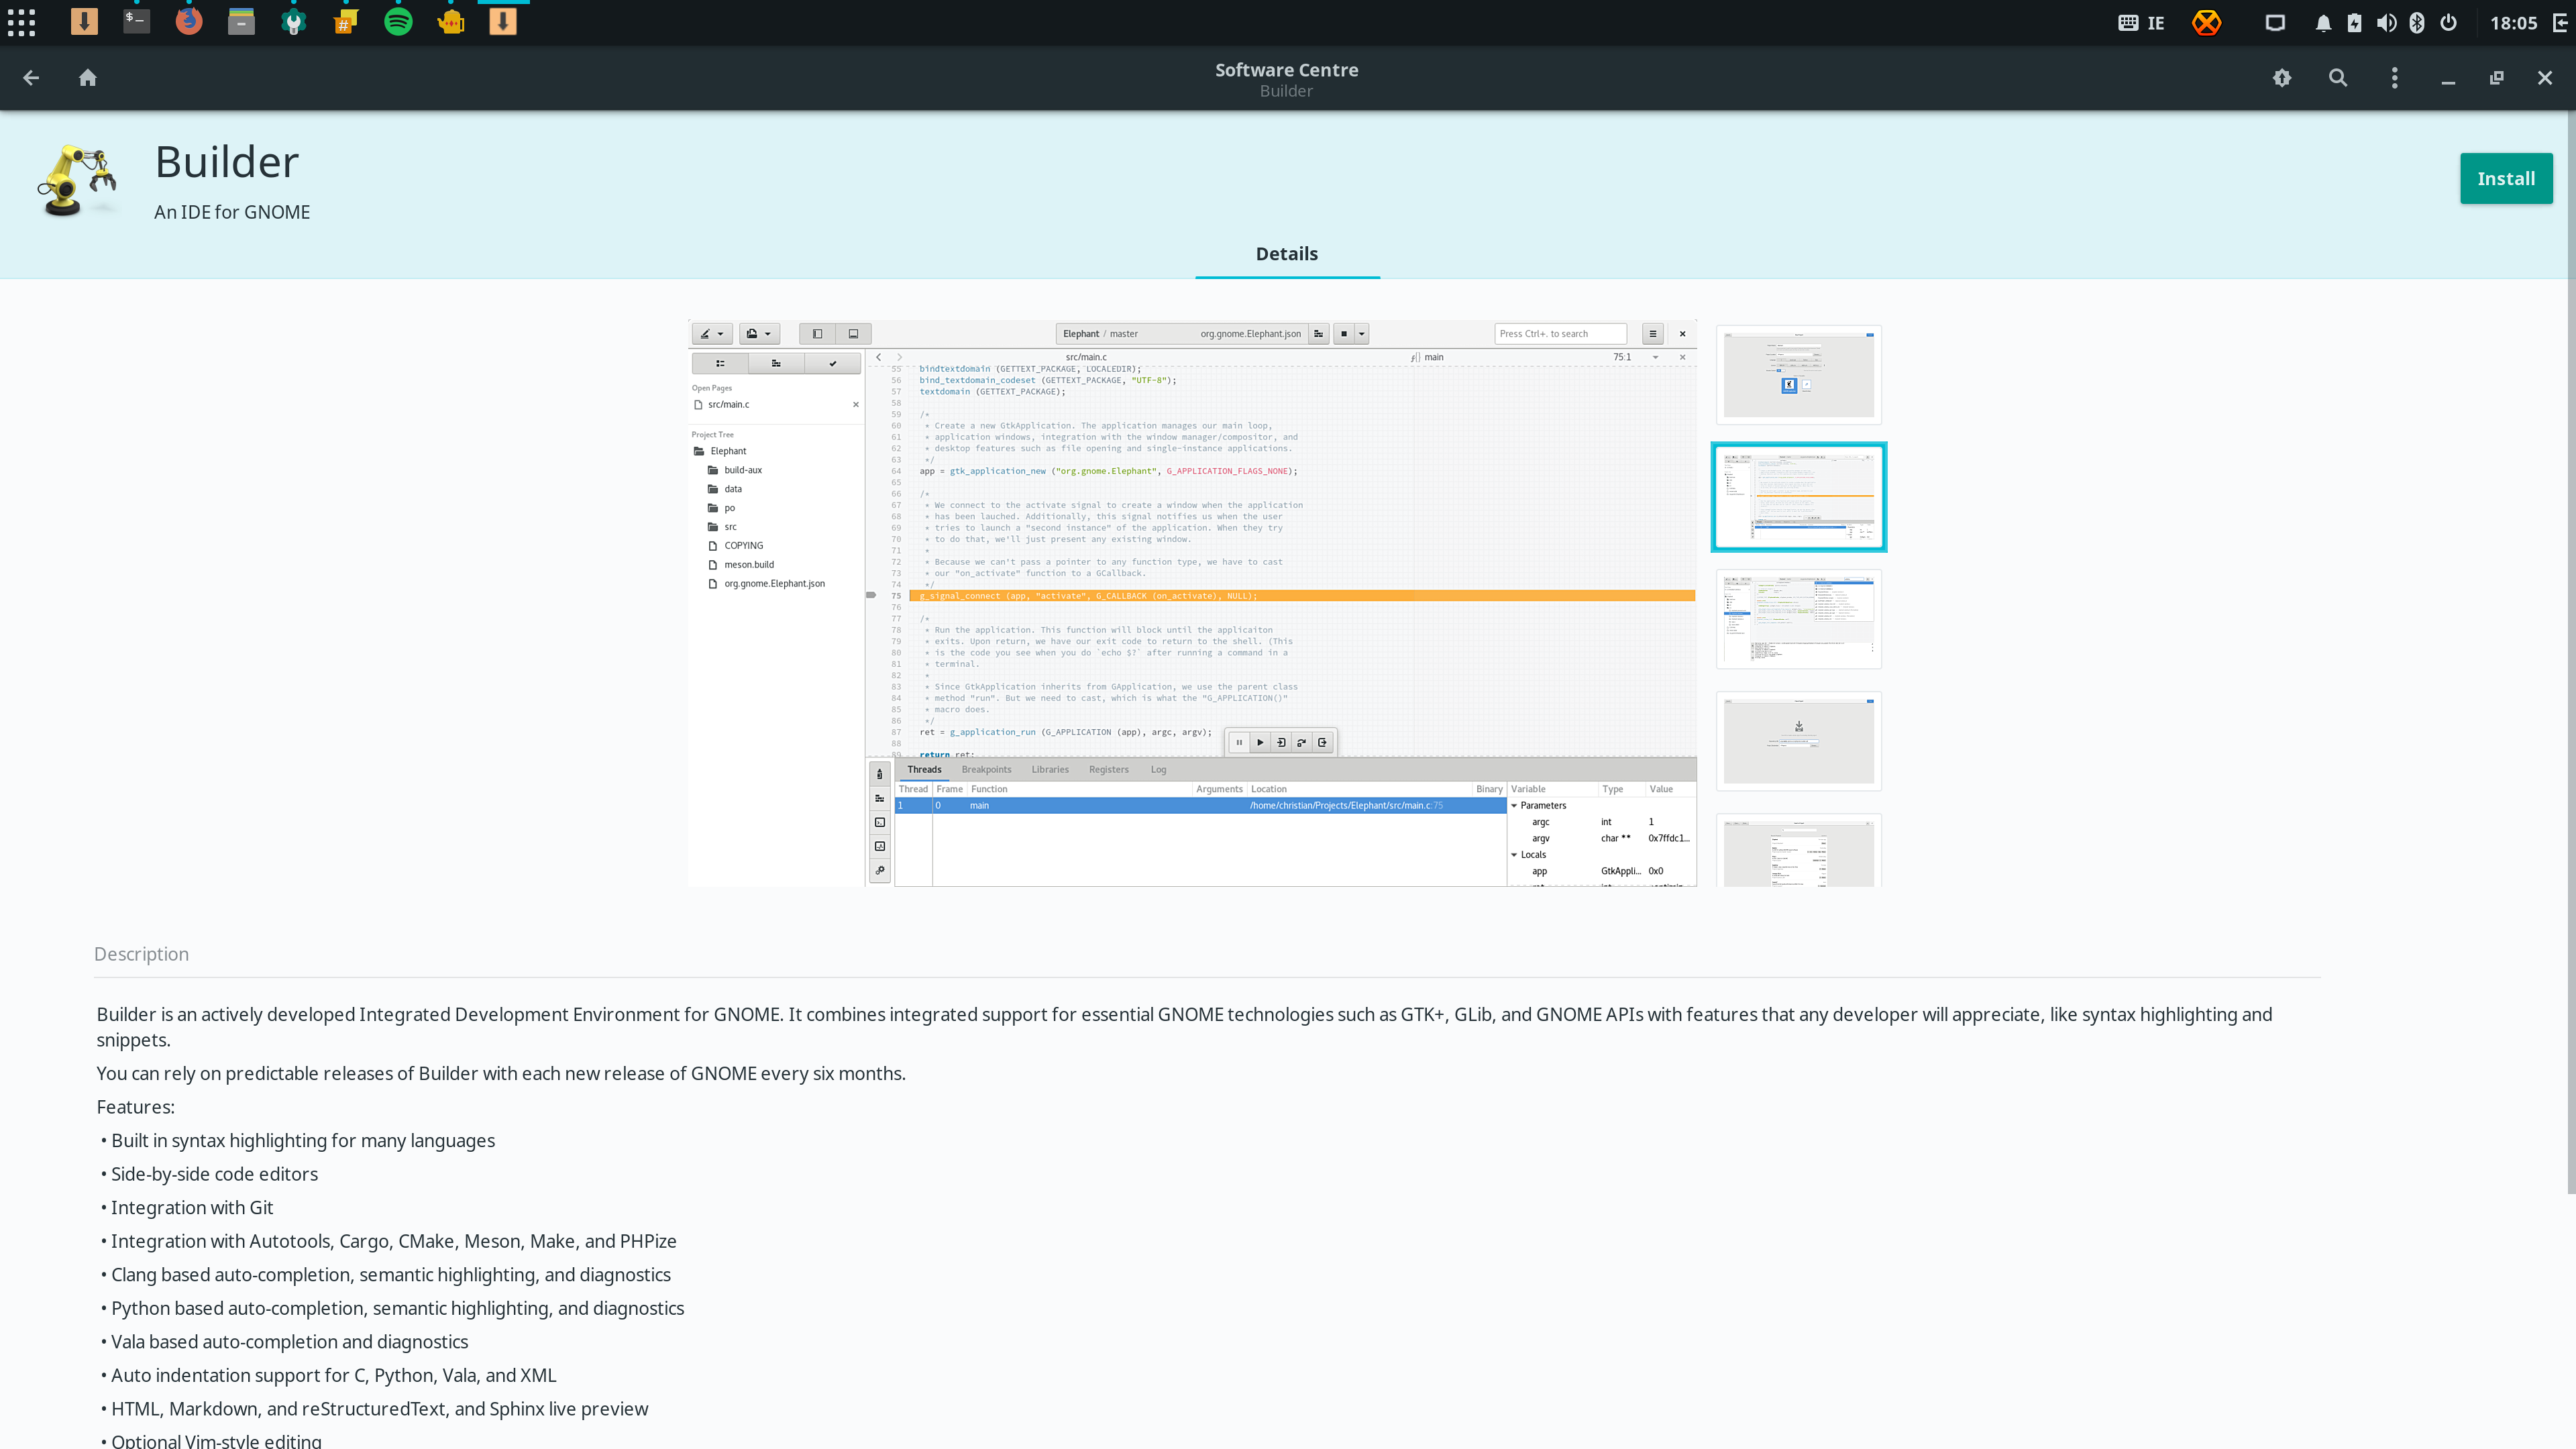Open search in Software Centre

tap(2338, 78)
